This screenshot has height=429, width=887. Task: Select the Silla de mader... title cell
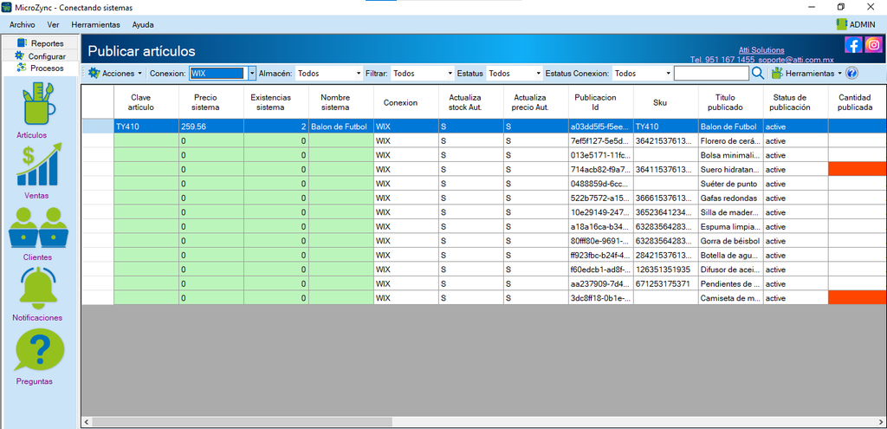[x=731, y=212]
